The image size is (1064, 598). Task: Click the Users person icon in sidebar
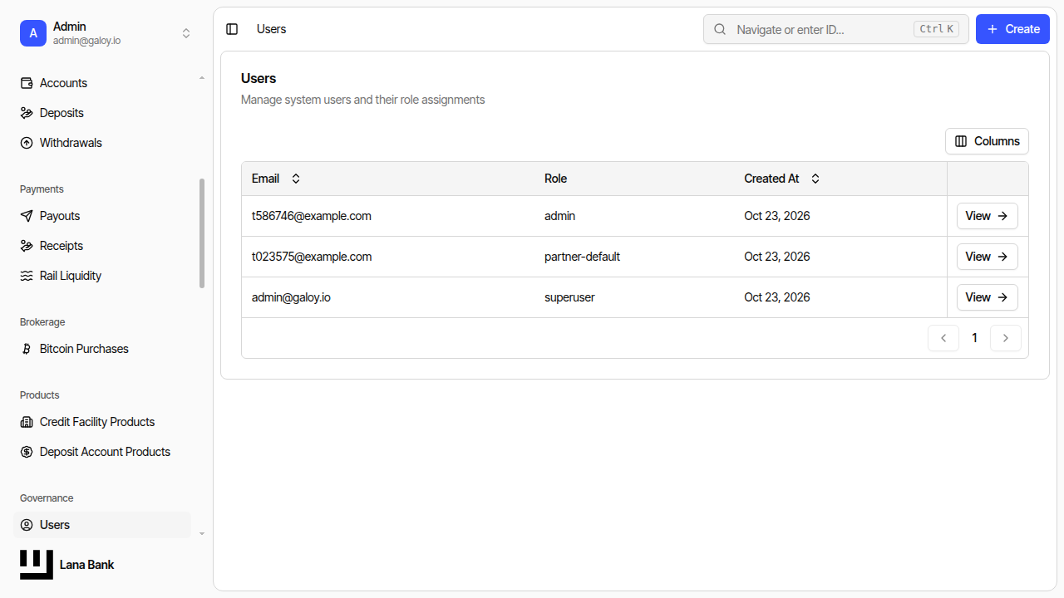coord(27,525)
